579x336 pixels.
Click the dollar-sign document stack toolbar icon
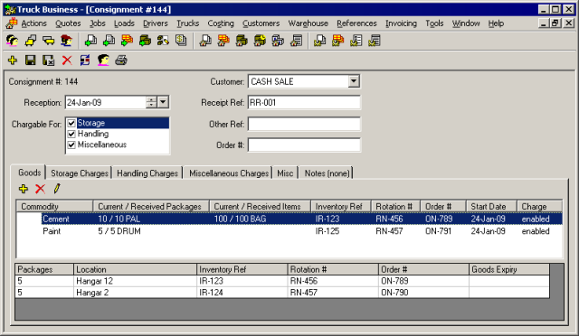pyautogui.click(x=181, y=41)
